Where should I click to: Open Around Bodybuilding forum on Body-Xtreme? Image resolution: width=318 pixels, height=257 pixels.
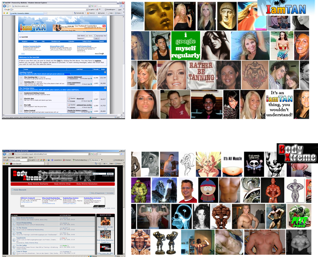coord(24,223)
